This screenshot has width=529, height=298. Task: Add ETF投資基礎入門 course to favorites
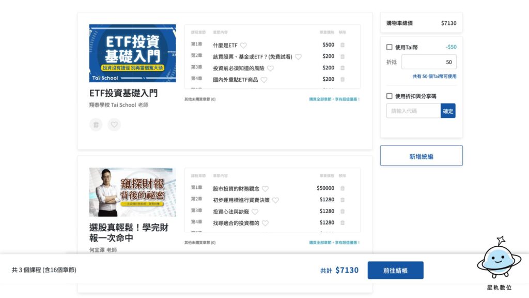[114, 125]
